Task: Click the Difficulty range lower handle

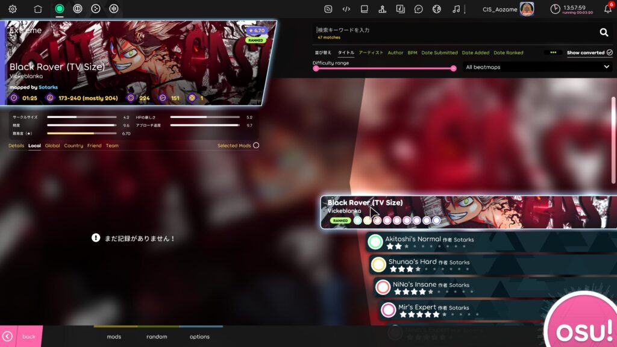Action: (x=316, y=69)
